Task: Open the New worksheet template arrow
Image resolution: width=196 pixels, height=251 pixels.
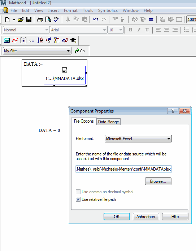Action: pyautogui.click(x=14, y=20)
